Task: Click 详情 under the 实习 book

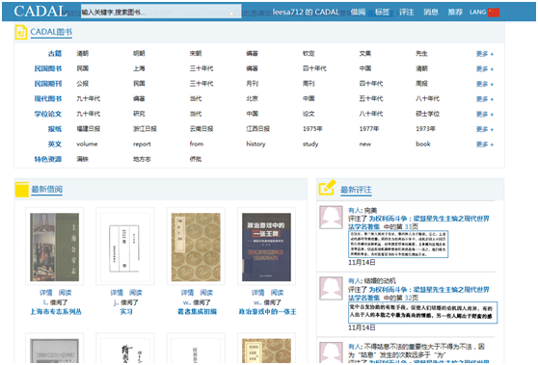Action: (117, 293)
